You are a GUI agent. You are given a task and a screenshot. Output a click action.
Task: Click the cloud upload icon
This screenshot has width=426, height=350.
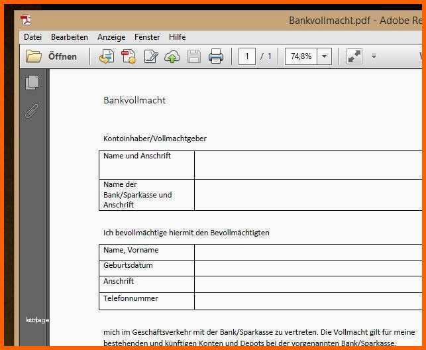pyautogui.click(x=172, y=56)
